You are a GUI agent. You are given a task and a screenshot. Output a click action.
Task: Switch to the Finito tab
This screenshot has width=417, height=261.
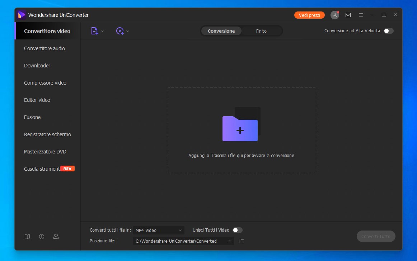261,31
